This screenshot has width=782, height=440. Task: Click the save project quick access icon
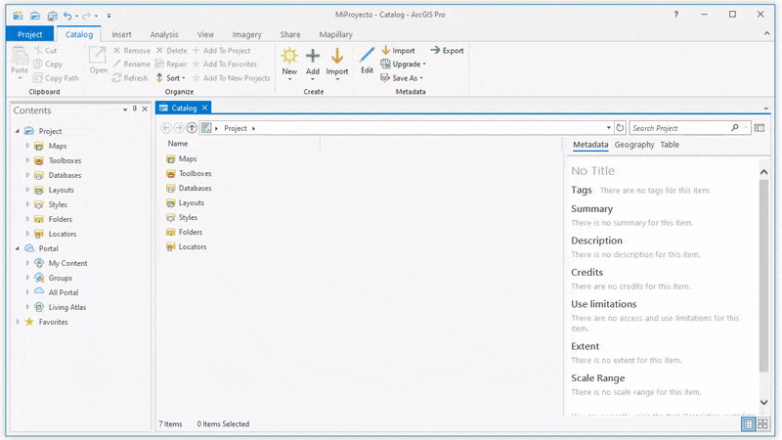pos(52,16)
